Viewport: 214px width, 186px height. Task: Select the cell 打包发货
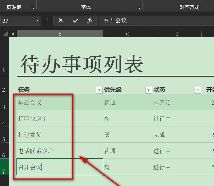[60, 135]
